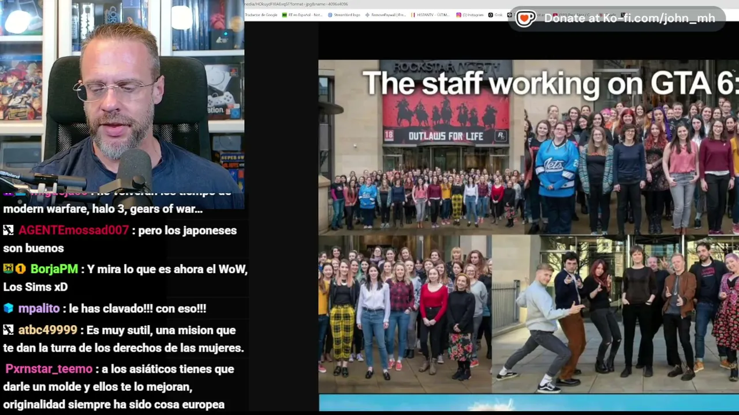The image size is (739, 415).
Task: Click the 'modern warfare, halo 3, gears of war...' message
Action: [x=103, y=209]
